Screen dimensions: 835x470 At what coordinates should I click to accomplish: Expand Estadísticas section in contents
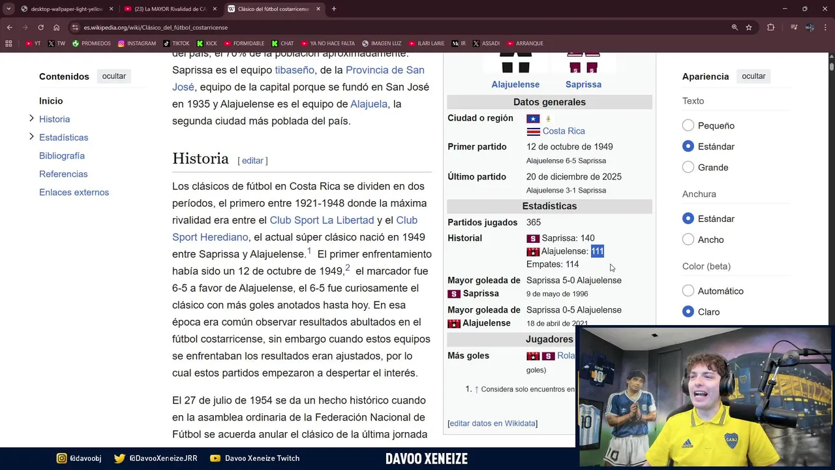coord(31,137)
